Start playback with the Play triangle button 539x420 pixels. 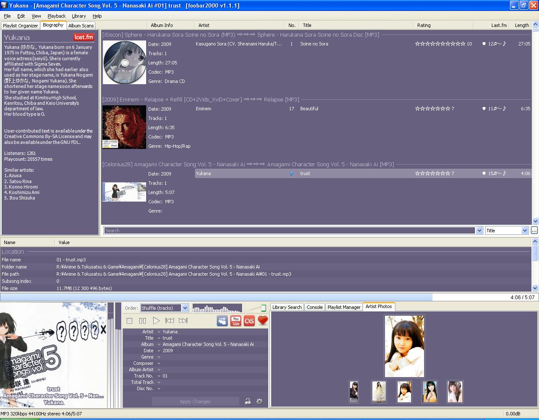156,321
